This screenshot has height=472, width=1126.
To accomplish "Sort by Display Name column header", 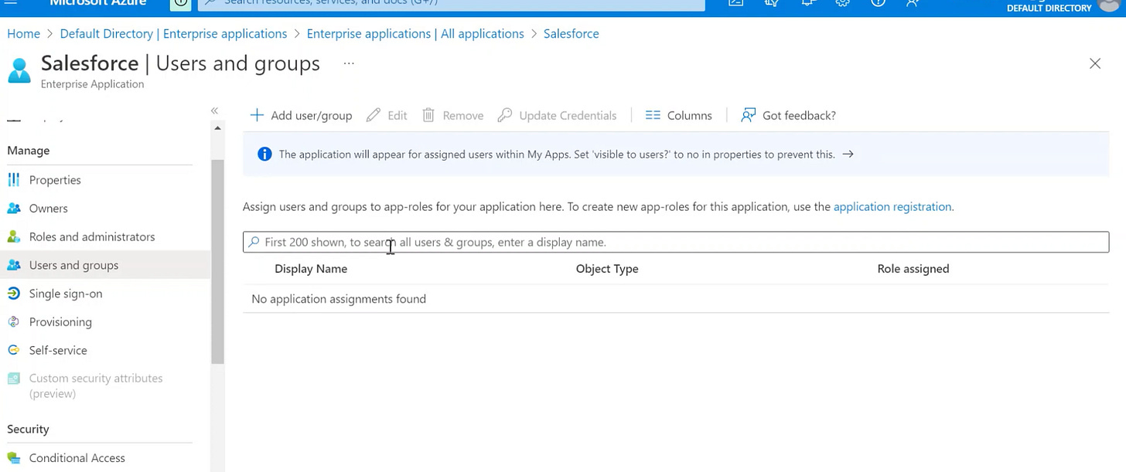I will [311, 269].
